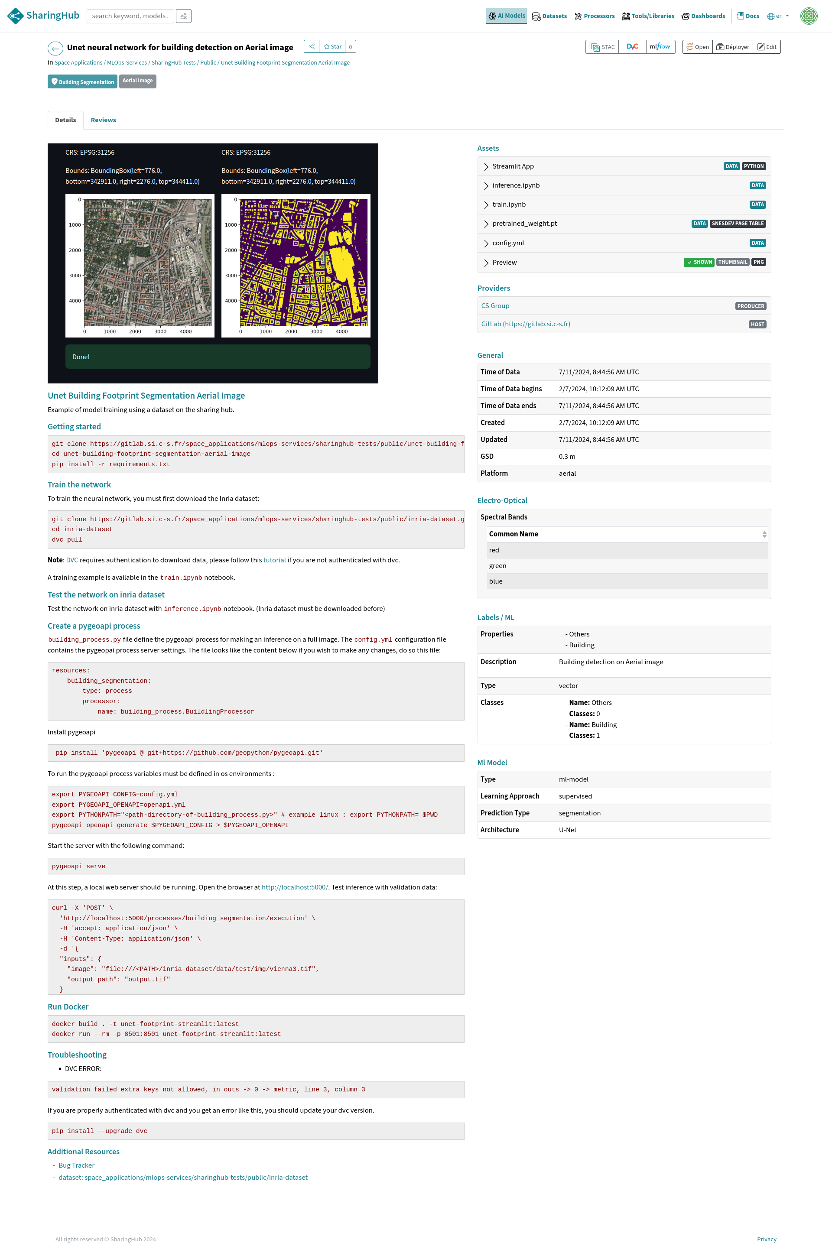Open the GitLab provider link

[x=525, y=324]
